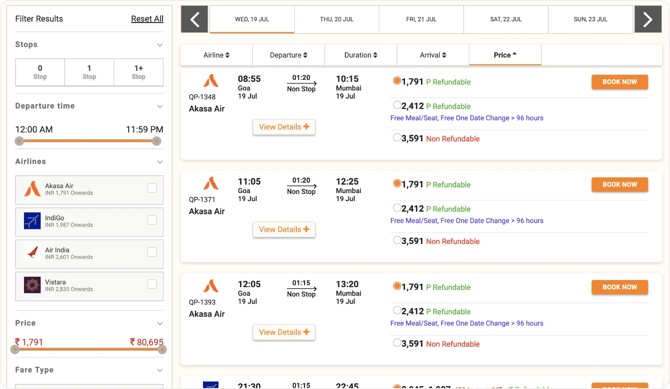
Task: Click Akasa Air logo on flight QP-1393
Action: 210,286
